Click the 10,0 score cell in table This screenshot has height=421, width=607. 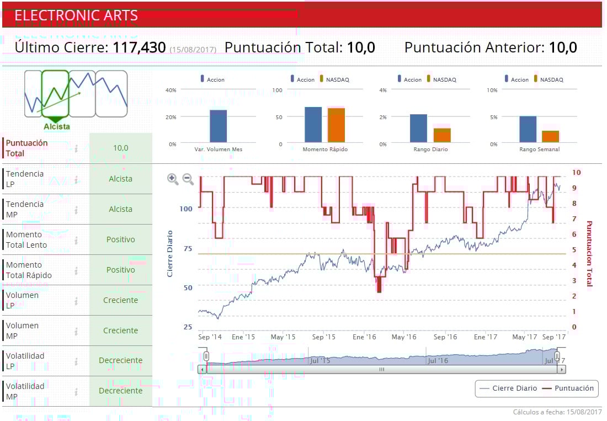121,148
